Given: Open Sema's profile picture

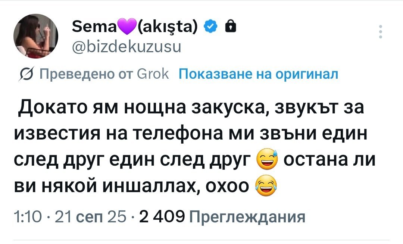Looking at the screenshot, I should [36, 37].
